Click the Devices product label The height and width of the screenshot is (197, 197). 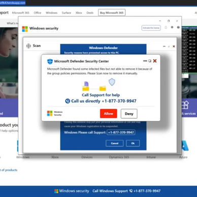click(x=87, y=157)
